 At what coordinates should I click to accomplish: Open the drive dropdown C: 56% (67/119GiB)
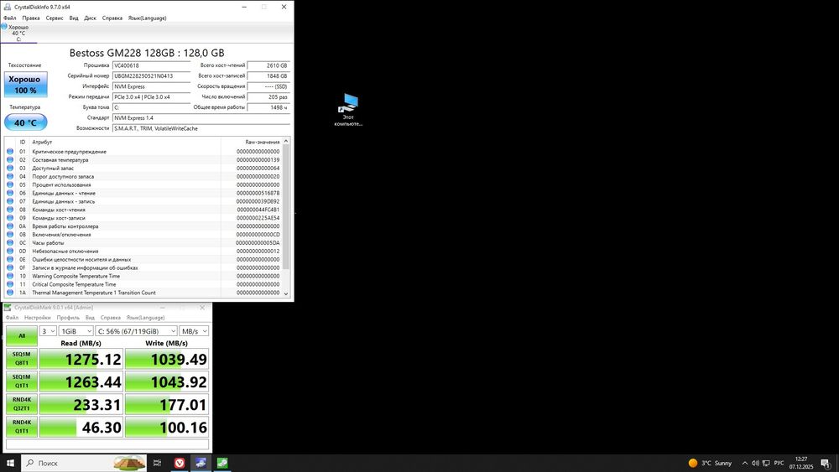[136, 331]
